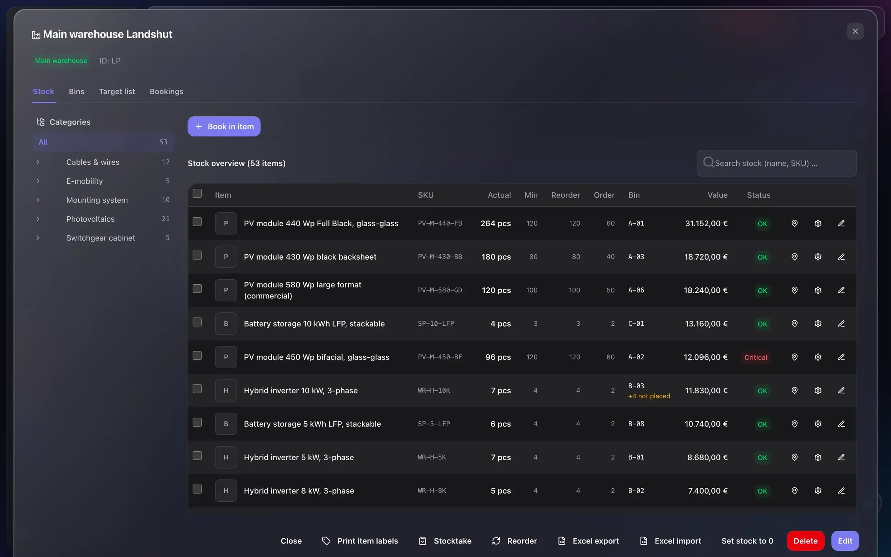Edit Hybrid inverter 8 kW via pencil icon
The image size is (891, 557).
point(841,491)
